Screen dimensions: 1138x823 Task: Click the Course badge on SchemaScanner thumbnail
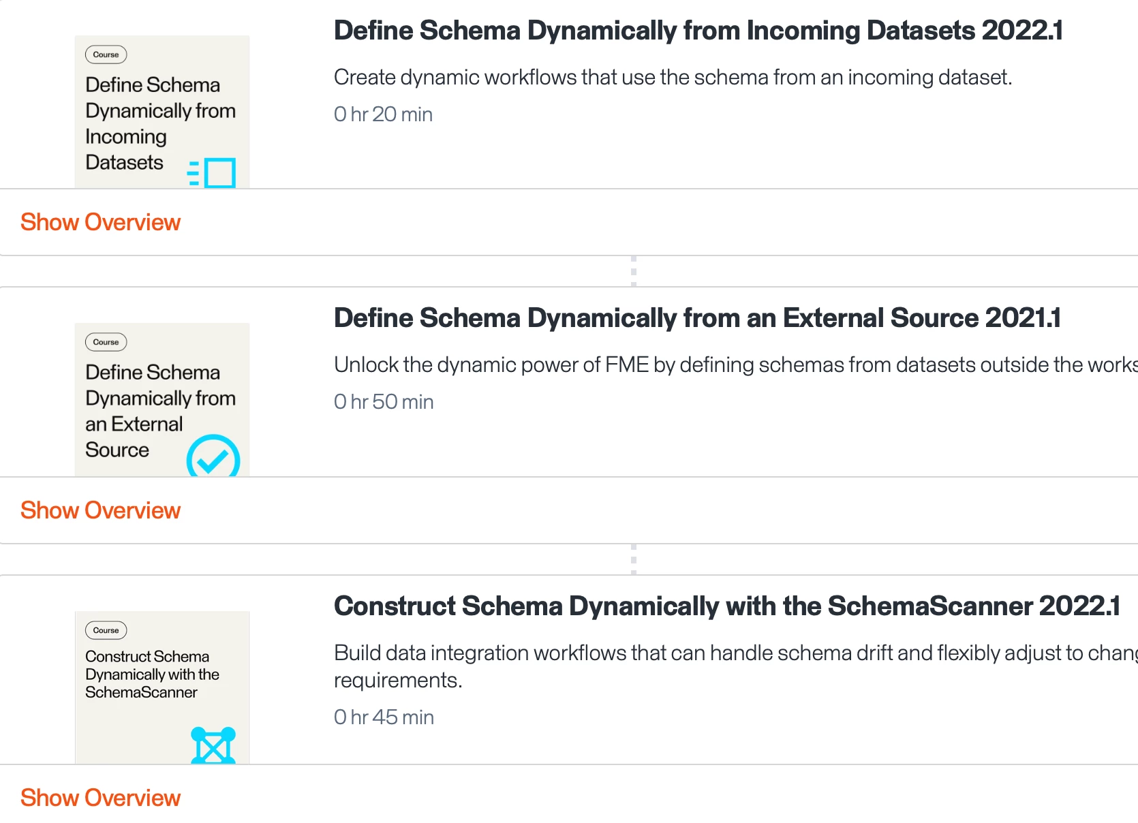tap(106, 630)
